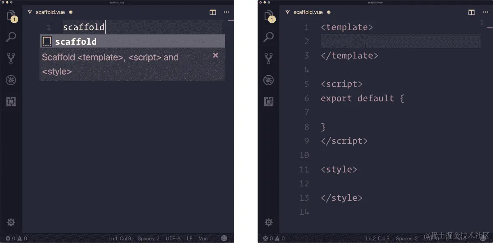Viewport: 493px width, 243px height.
Task: Open the Manage gear in right window
Action: (x=269, y=223)
